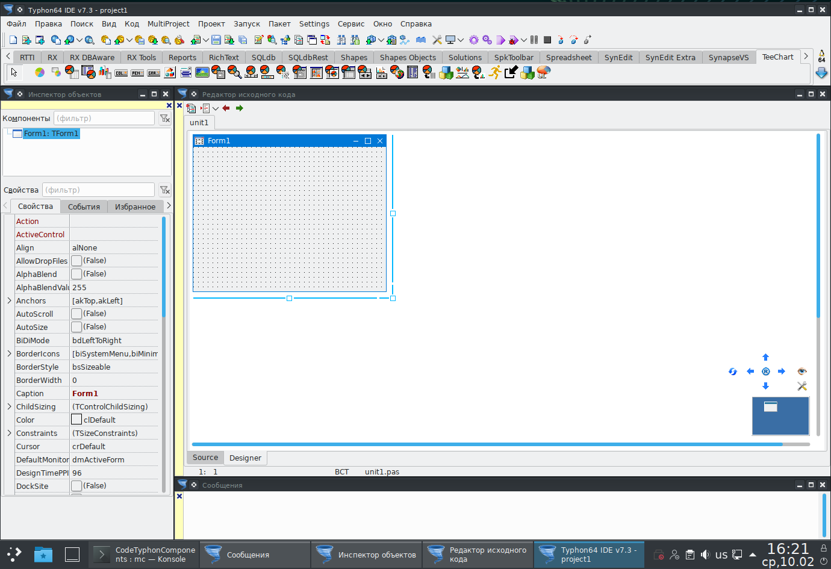This screenshot has height=569, width=831.
Task: Toggle the AutoSize checkbox
Action: 76,327
